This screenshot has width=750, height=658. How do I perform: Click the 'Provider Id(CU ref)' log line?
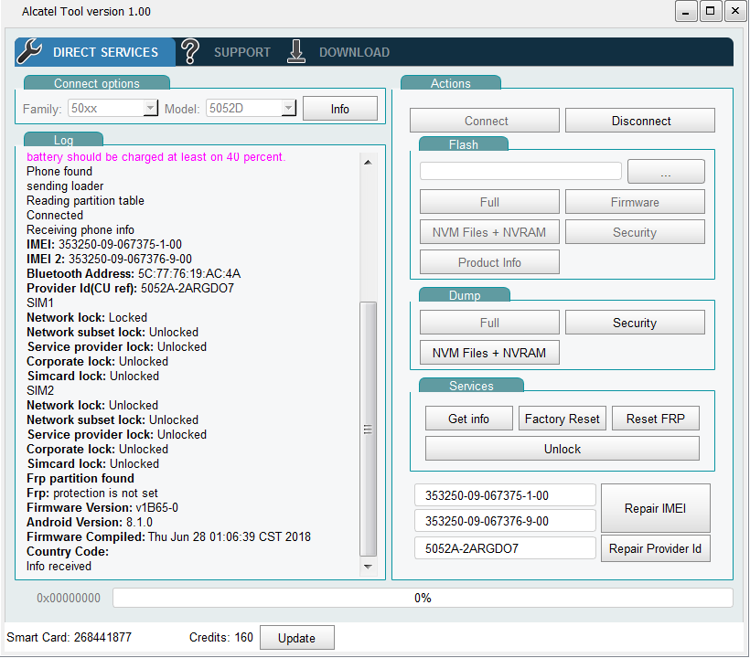point(130,288)
